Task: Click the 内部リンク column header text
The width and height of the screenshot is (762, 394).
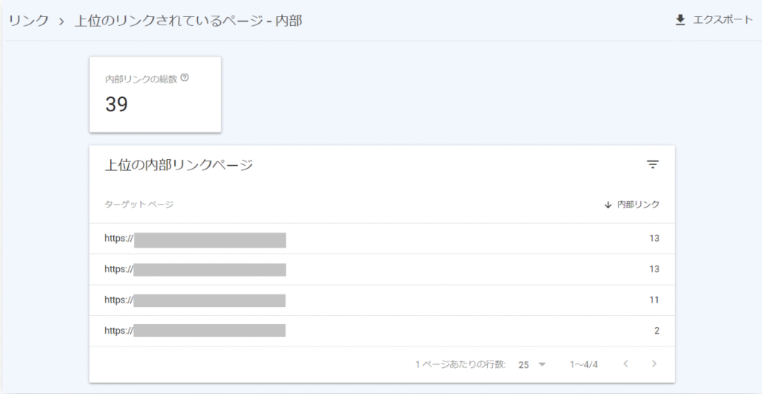Action: click(x=638, y=204)
